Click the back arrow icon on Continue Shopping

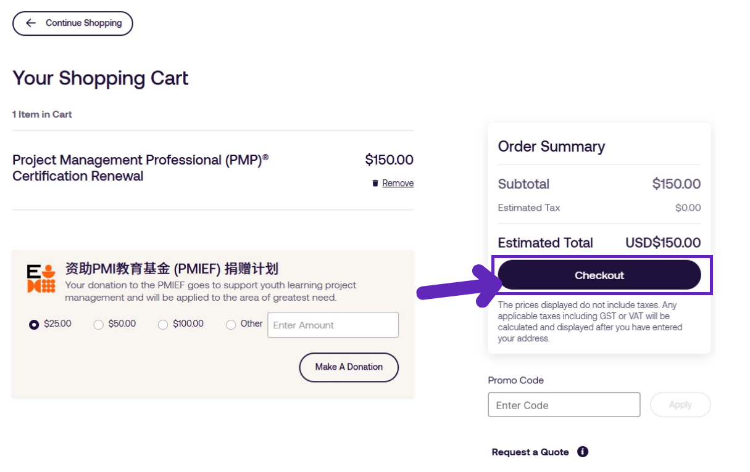point(30,23)
